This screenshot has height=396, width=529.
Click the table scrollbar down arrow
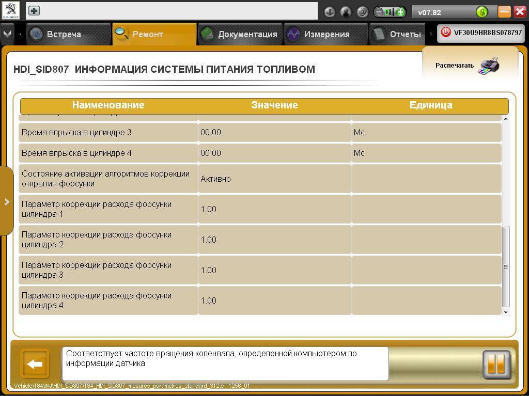pyautogui.click(x=506, y=312)
